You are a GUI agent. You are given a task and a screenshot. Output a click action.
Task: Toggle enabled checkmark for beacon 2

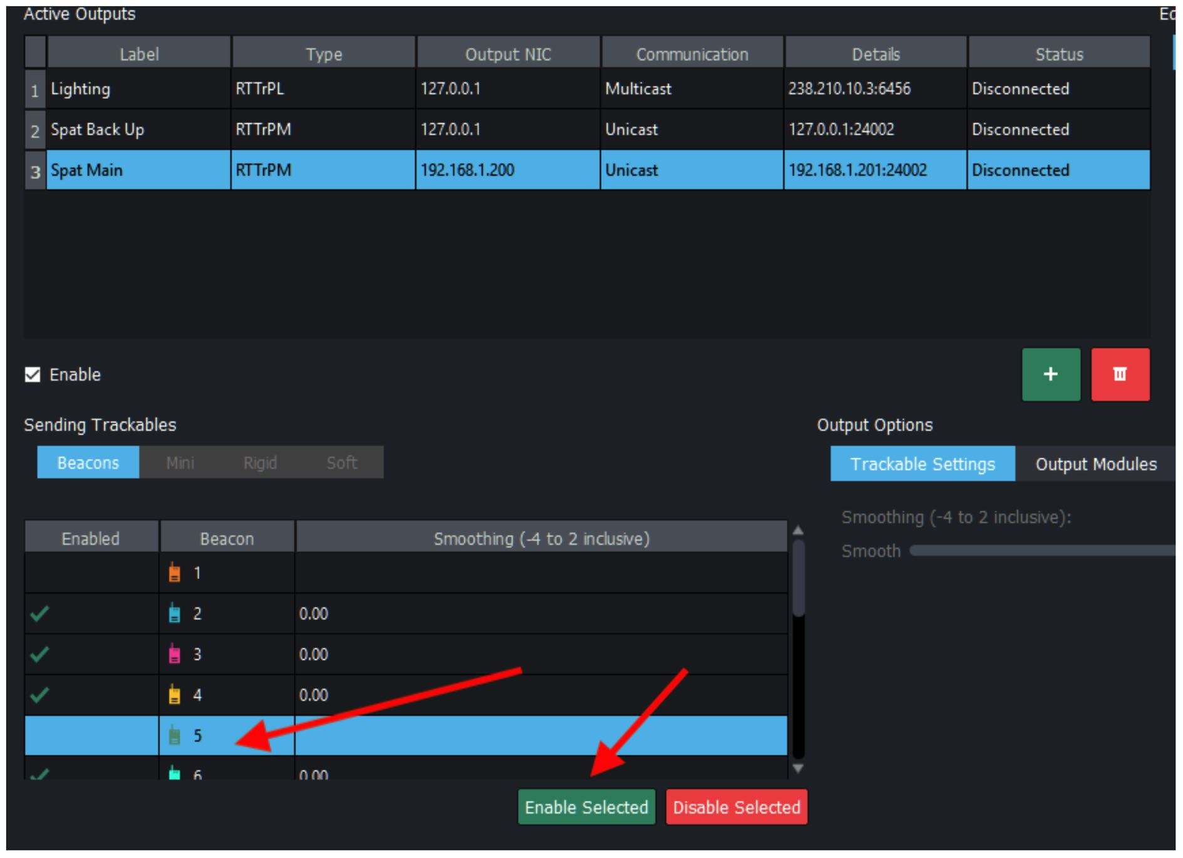pyautogui.click(x=39, y=613)
